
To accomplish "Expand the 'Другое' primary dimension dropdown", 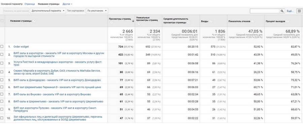I will point(67,4).
